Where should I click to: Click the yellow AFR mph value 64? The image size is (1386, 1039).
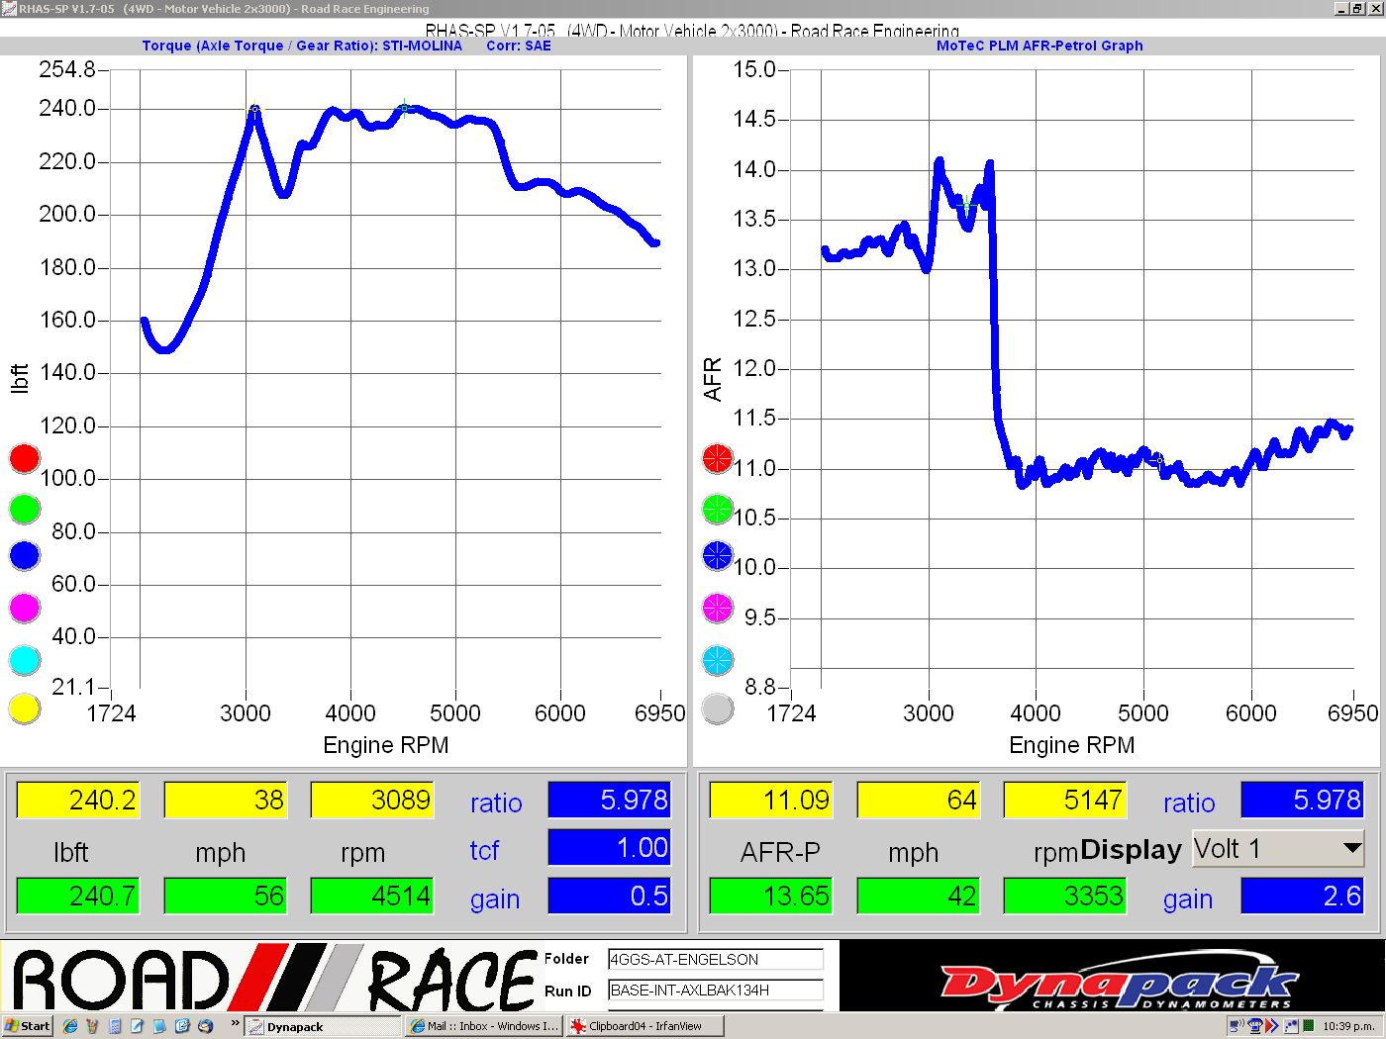pyautogui.click(x=918, y=800)
